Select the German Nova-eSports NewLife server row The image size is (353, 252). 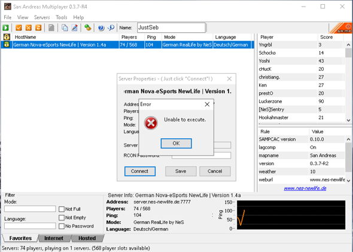click(x=127, y=44)
